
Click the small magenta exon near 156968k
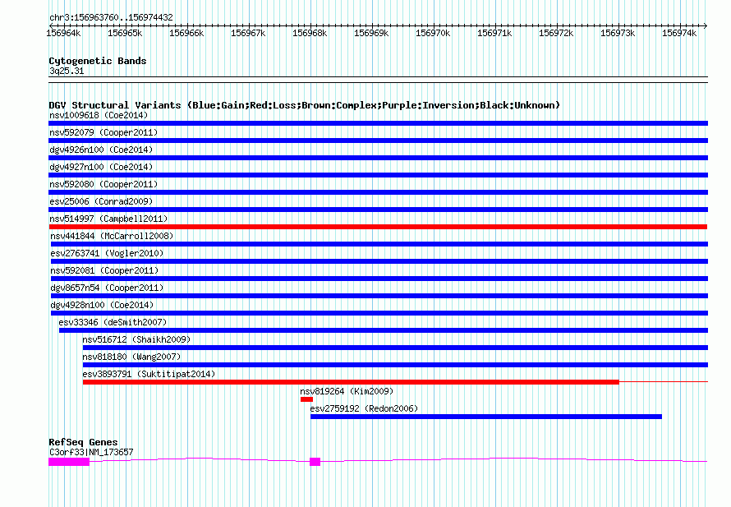tap(315, 462)
